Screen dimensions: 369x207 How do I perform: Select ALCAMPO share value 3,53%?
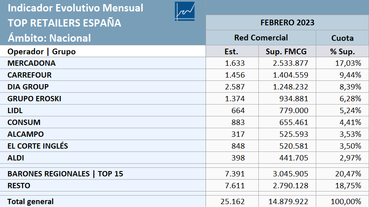pyautogui.click(x=350, y=134)
